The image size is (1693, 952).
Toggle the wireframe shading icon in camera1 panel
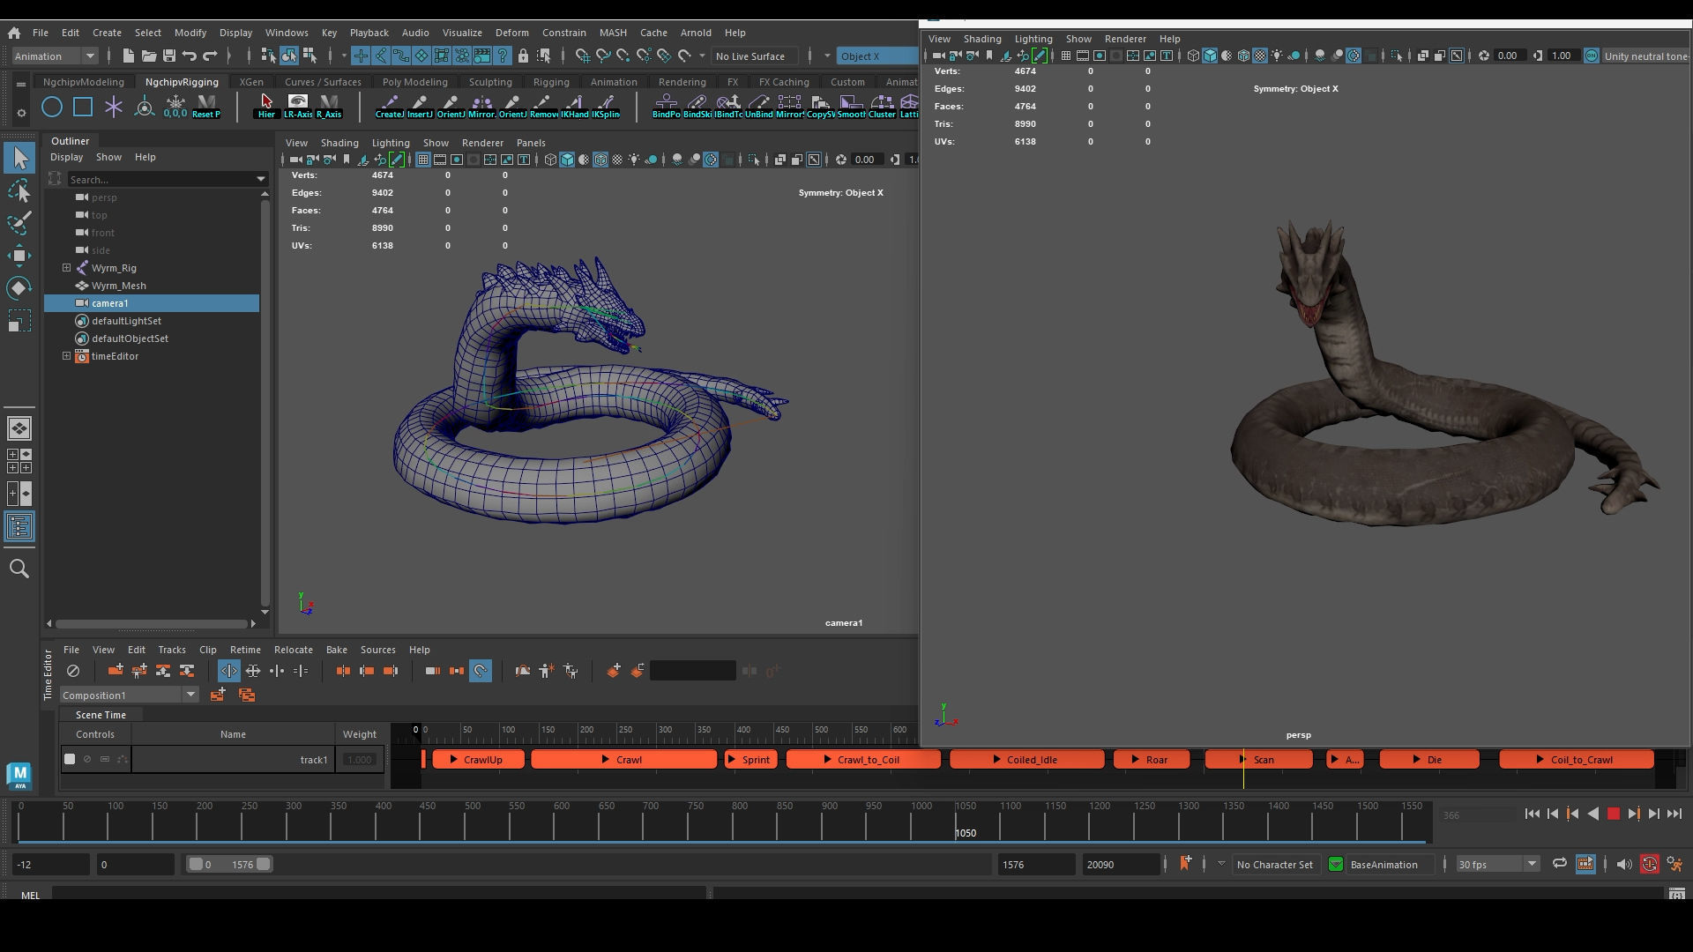[550, 160]
